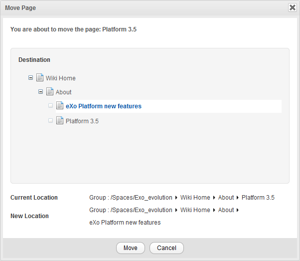Click empty node box before Platform 3.5 in tree
The width and height of the screenshot is (300, 261).
[50, 120]
